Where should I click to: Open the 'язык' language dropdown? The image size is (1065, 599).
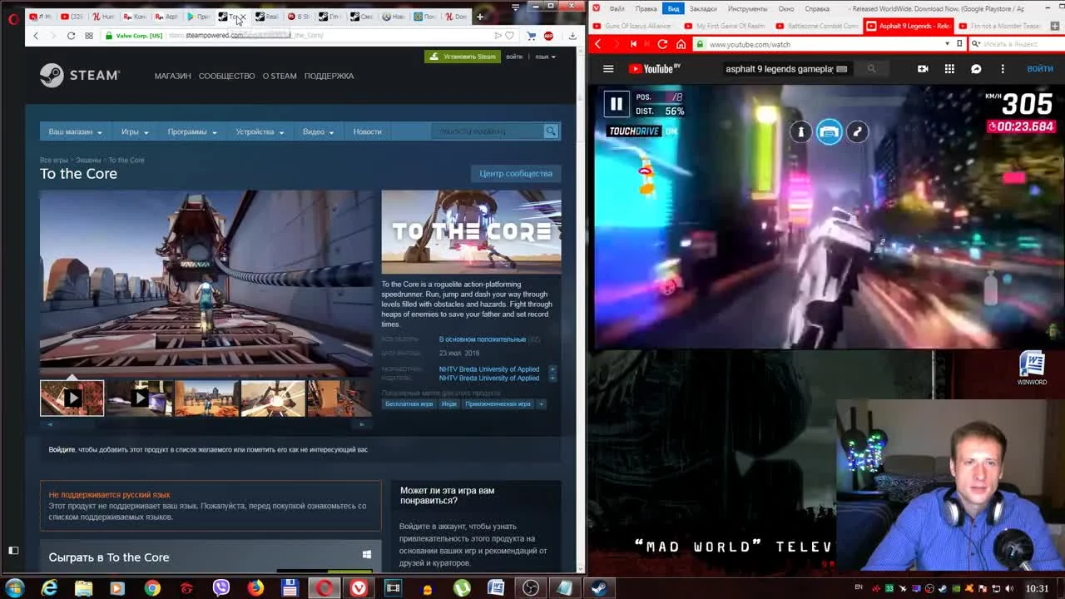(x=545, y=57)
